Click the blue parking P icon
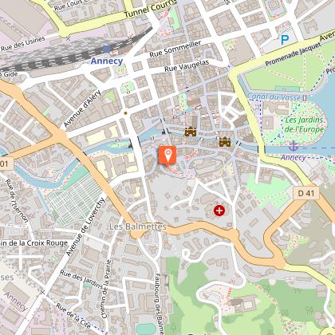 click(x=285, y=40)
